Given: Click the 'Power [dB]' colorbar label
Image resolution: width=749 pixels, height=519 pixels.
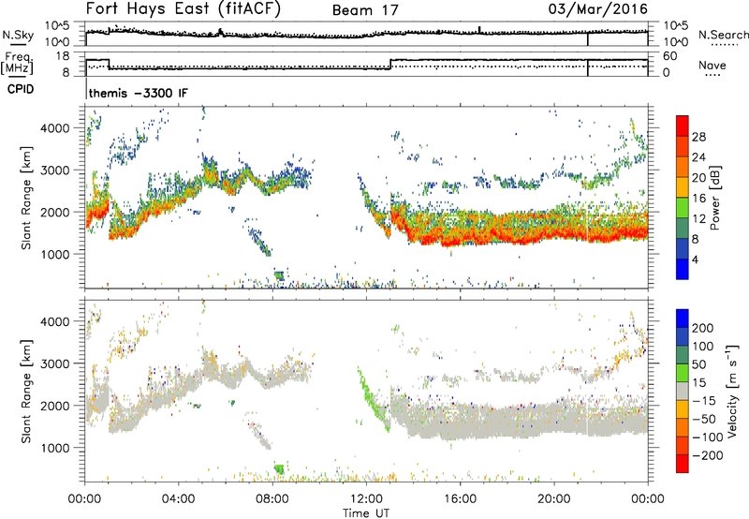Looking at the screenshot, I should [x=715, y=198].
